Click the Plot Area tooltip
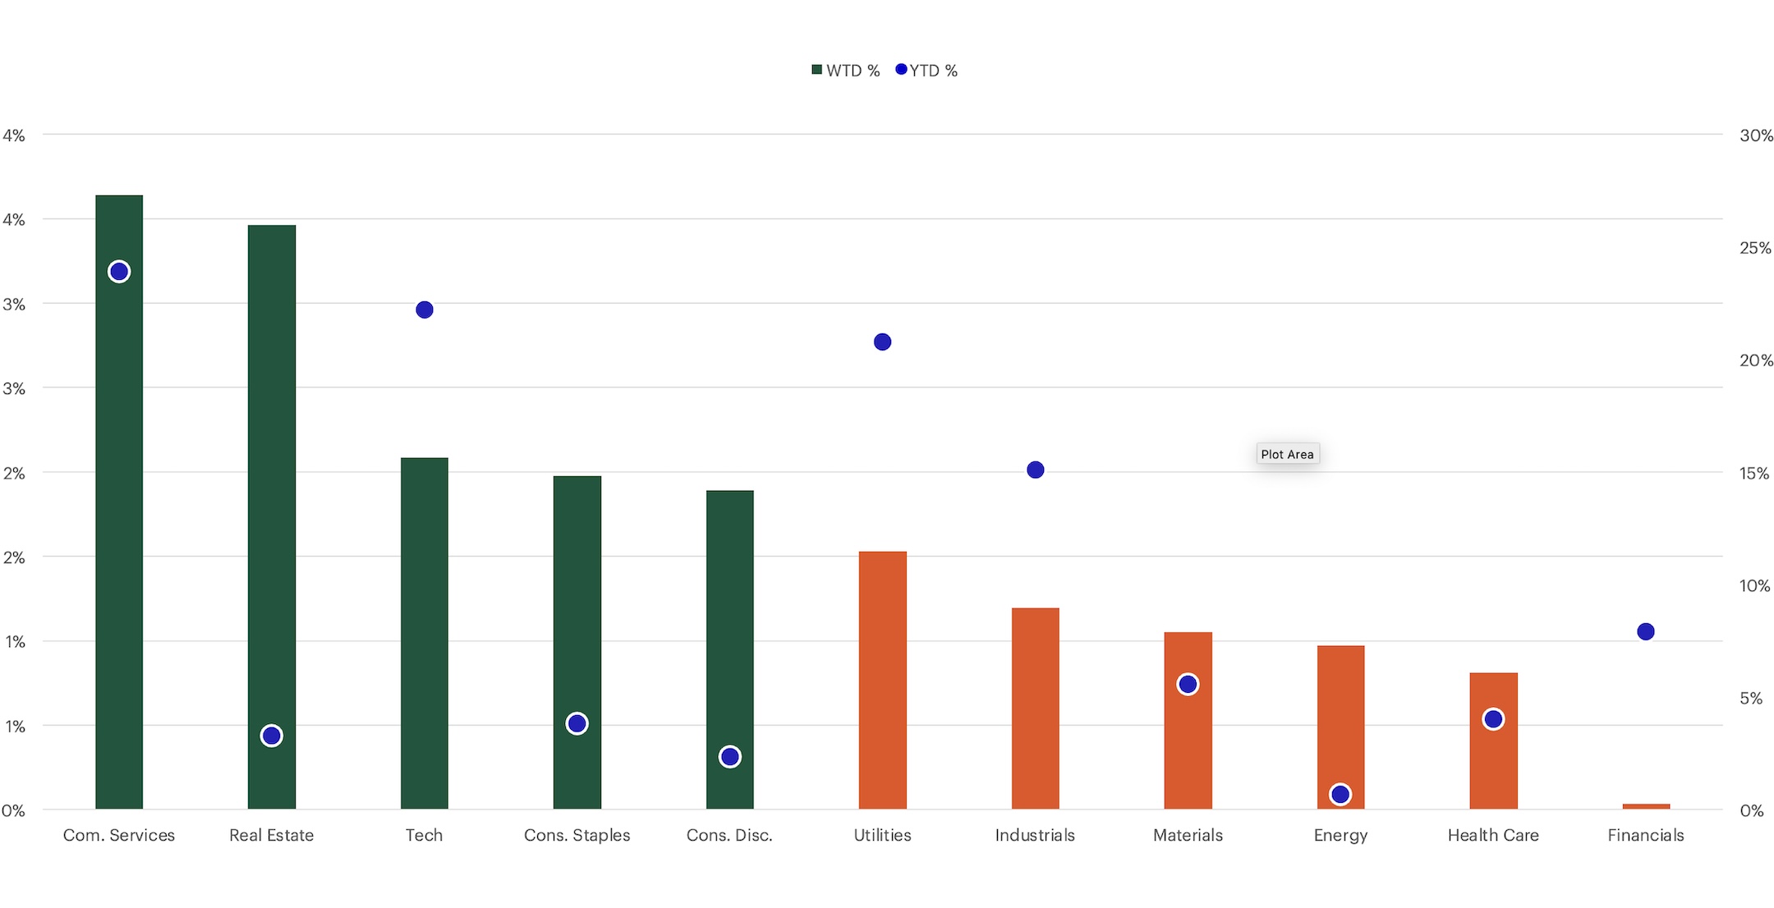This screenshot has height=908, width=1774. 1287,454
